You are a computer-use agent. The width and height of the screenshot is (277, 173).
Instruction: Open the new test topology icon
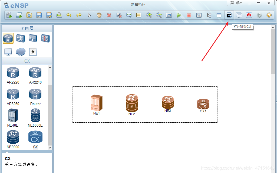tap(19, 15)
